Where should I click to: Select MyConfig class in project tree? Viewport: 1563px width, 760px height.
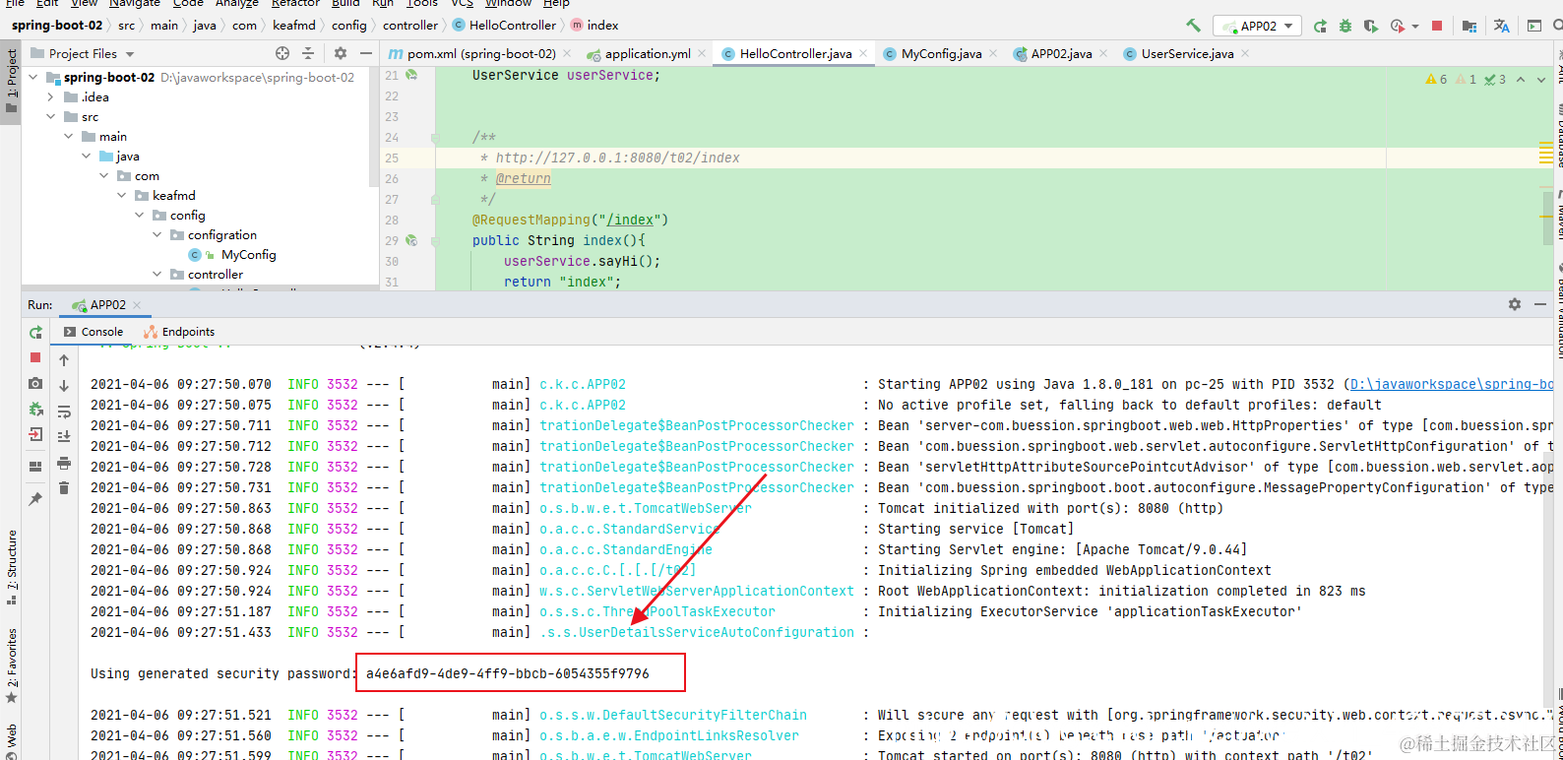coord(248,254)
